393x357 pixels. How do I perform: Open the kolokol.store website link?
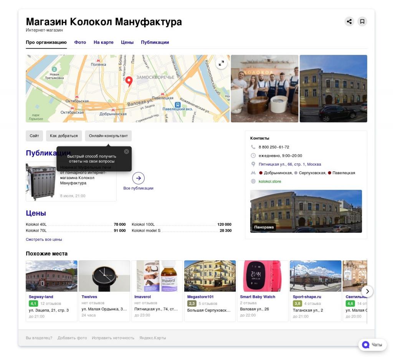click(x=270, y=181)
